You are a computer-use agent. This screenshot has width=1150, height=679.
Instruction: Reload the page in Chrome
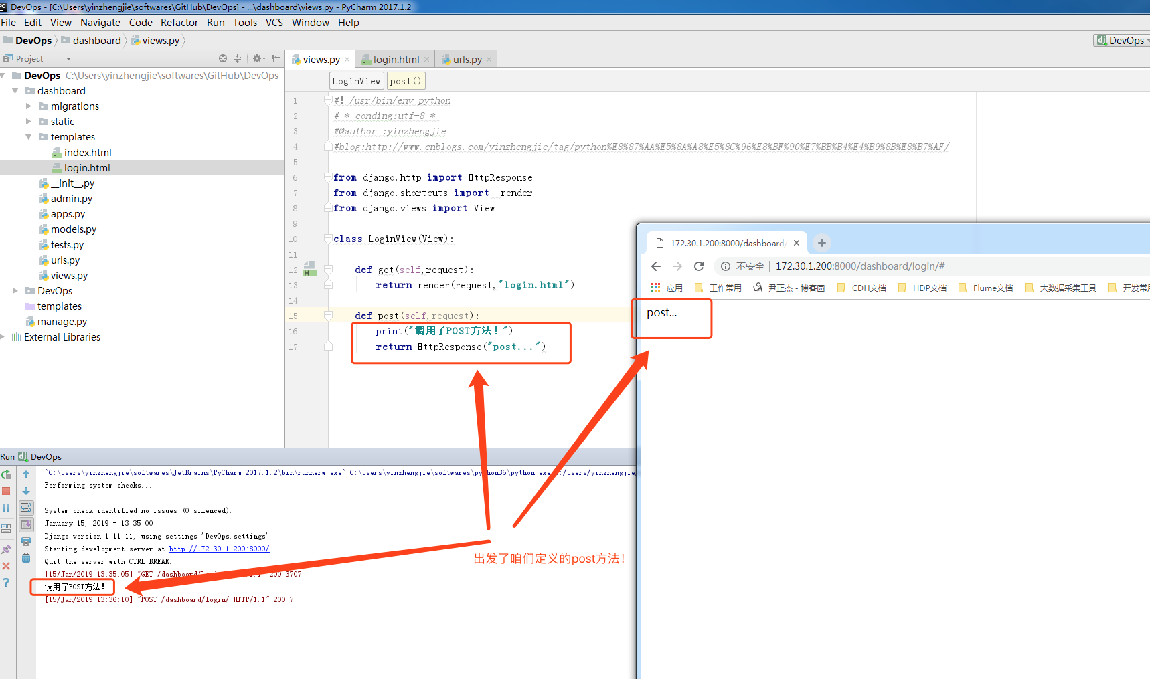(x=699, y=266)
